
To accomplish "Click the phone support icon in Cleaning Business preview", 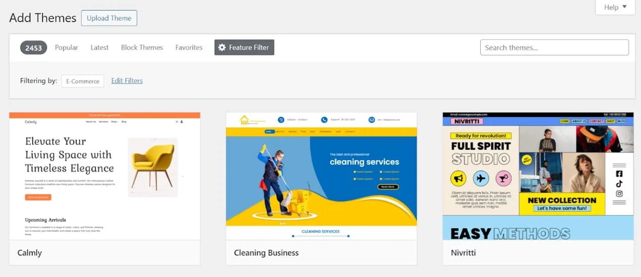I will (325, 120).
